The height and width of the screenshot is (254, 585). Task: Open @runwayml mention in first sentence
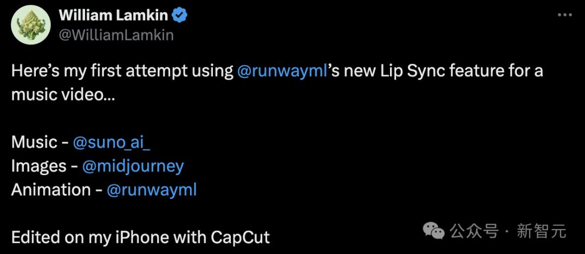282,71
